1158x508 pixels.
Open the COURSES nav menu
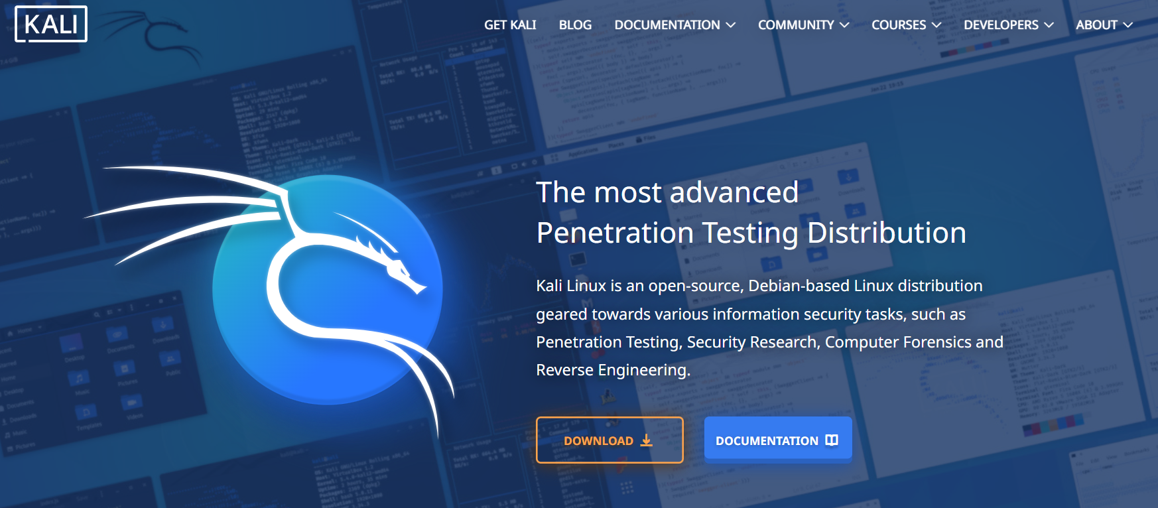[x=906, y=25]
